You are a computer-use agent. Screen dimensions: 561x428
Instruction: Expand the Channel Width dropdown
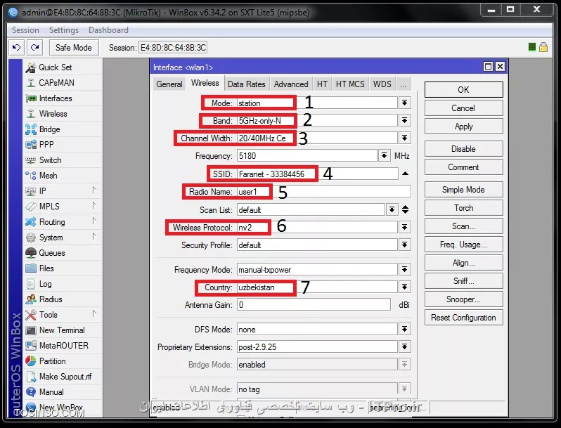coord(404,138)
